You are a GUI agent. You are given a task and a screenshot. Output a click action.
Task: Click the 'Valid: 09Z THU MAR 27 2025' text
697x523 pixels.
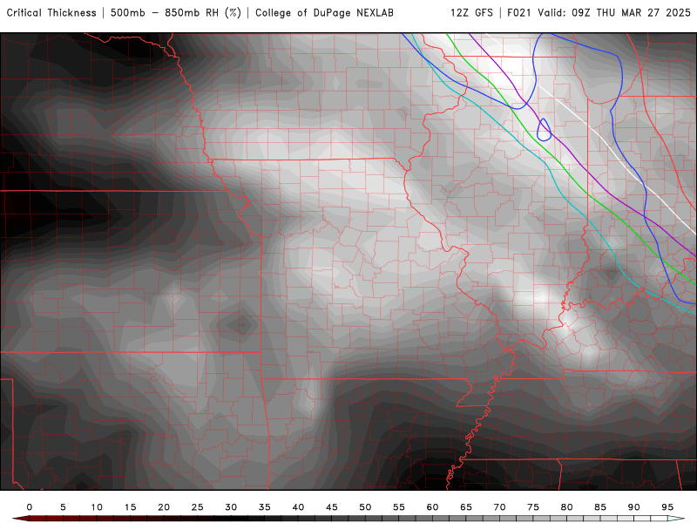click(x=614, y=13)
